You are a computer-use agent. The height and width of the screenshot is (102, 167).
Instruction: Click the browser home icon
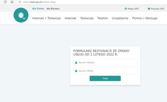(x=12, y=2)
